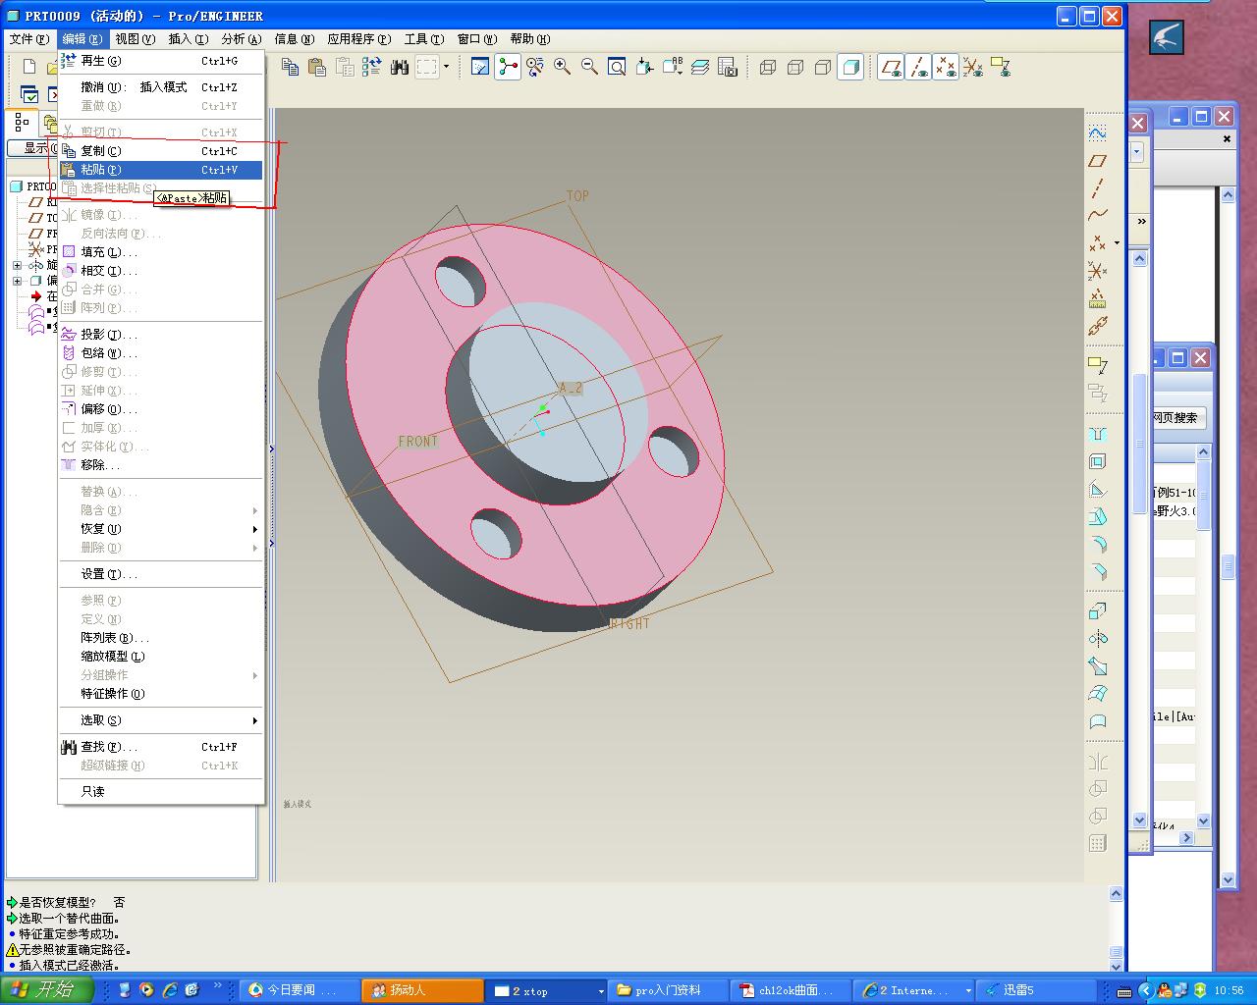The height and width of the screenshot is (1005, 1257).
Task: Toggle coordinate systems visibility
Action: coord(973,67)
